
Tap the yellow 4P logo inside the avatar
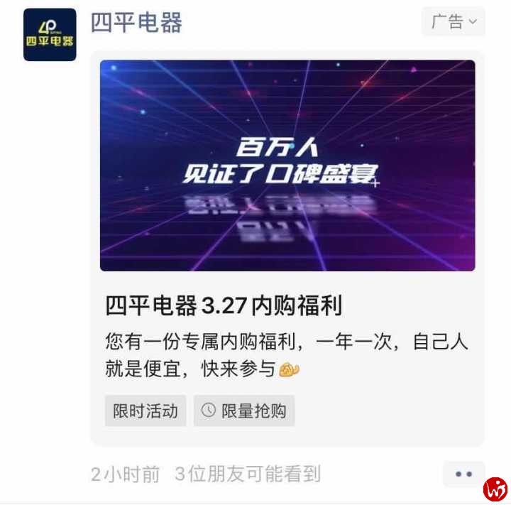(48, 27)
